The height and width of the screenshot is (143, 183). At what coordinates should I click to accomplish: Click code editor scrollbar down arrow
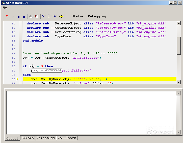click(178, 82)
